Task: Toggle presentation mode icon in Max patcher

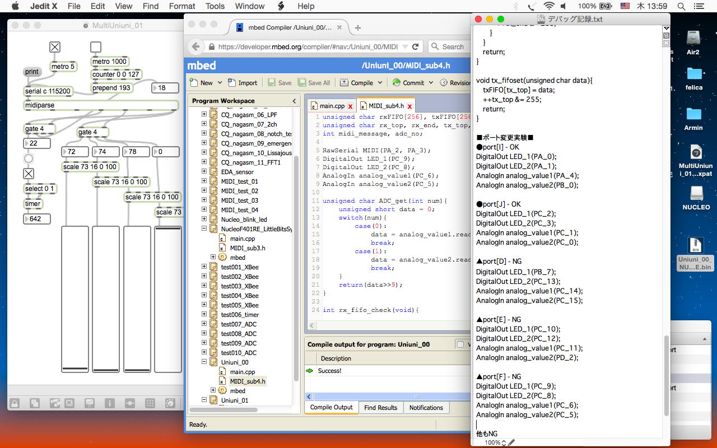Action: tap(90, 403)
